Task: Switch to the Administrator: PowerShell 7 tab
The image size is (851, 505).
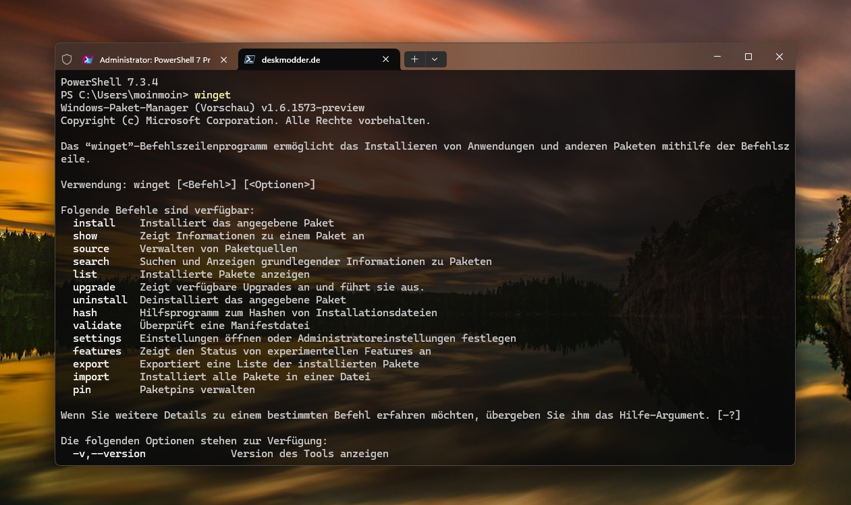Action: coord(157,59)
